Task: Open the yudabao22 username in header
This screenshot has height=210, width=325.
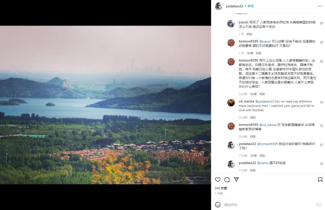Action: point(234,6)
